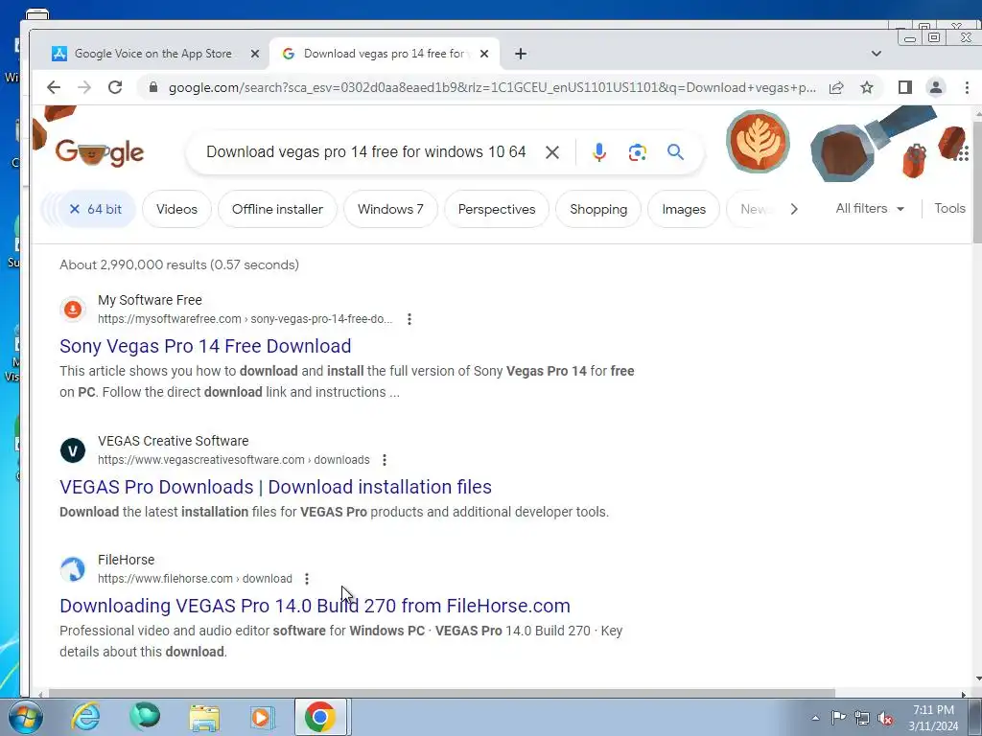Screen dimensions: 982x736
Task: Submit search with magnifier icon
Action: click(x=675, y=152)
